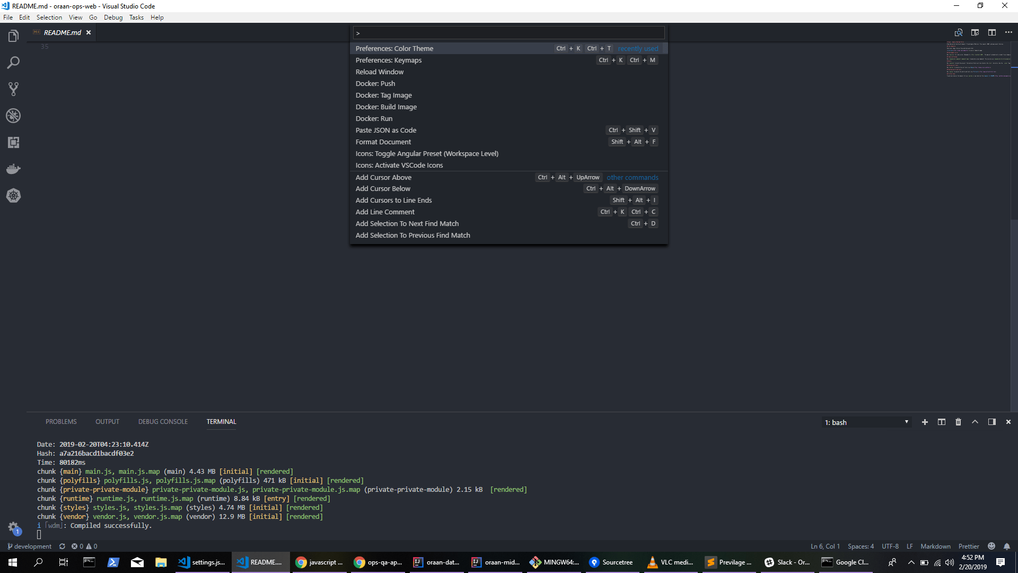Screen dimensions: 1018x573
Task: Switch to the PROBLEMS tab
Action: coord(61,422)
